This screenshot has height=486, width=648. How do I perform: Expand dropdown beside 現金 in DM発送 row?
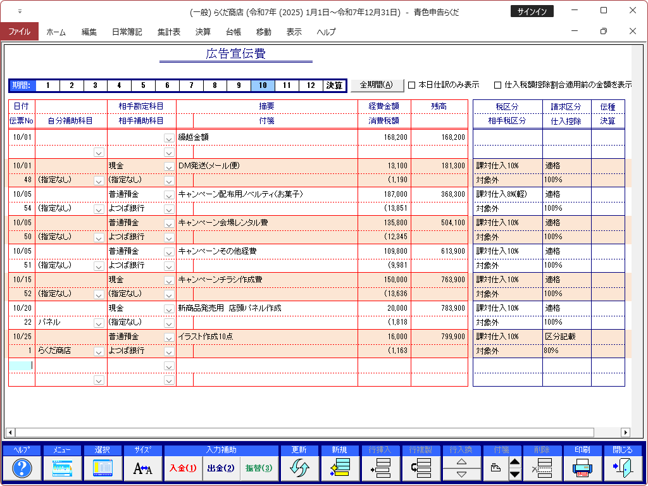pyautogui.click(x=168, y=166)
